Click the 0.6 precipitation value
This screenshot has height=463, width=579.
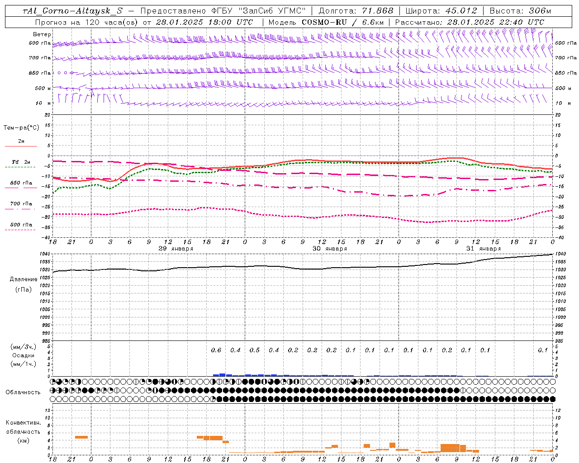[x=216, y=350]
